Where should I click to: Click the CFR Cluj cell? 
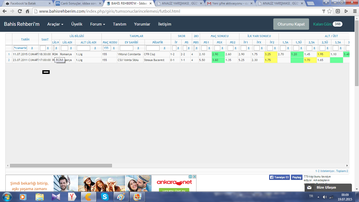click(156, 54)
